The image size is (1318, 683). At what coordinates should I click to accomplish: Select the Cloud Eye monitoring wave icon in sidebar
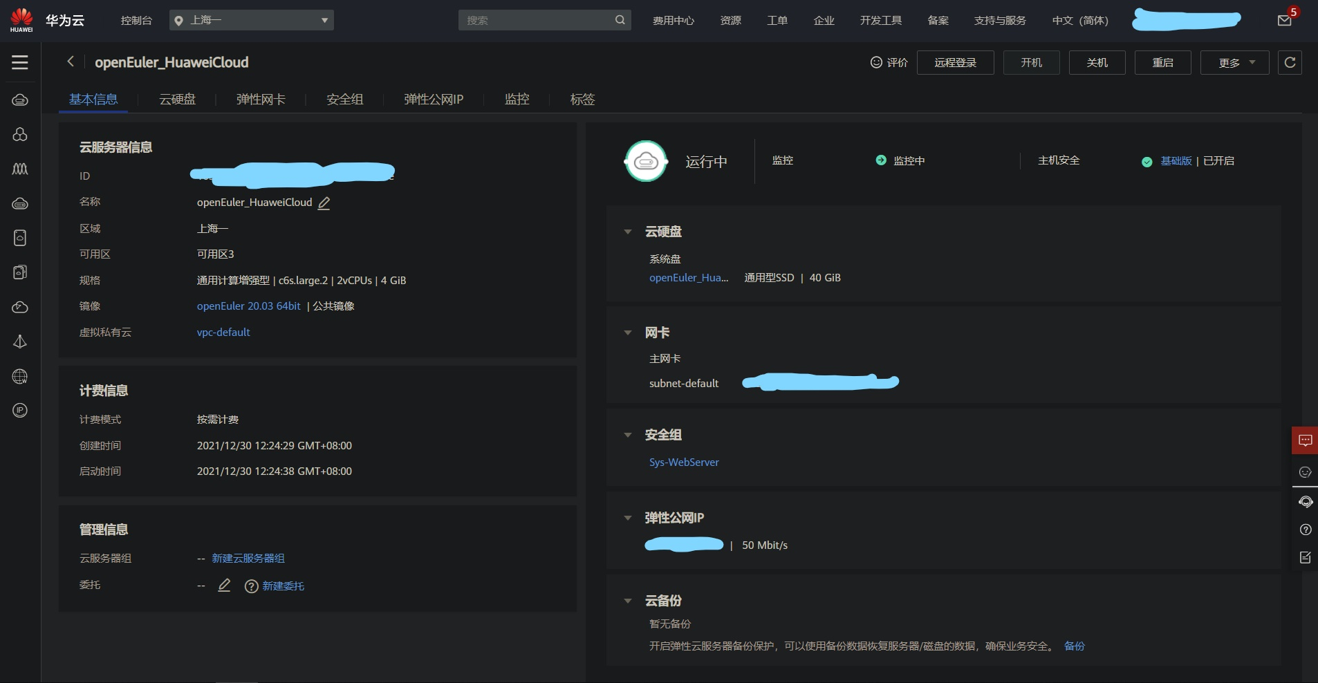[20, 169]
